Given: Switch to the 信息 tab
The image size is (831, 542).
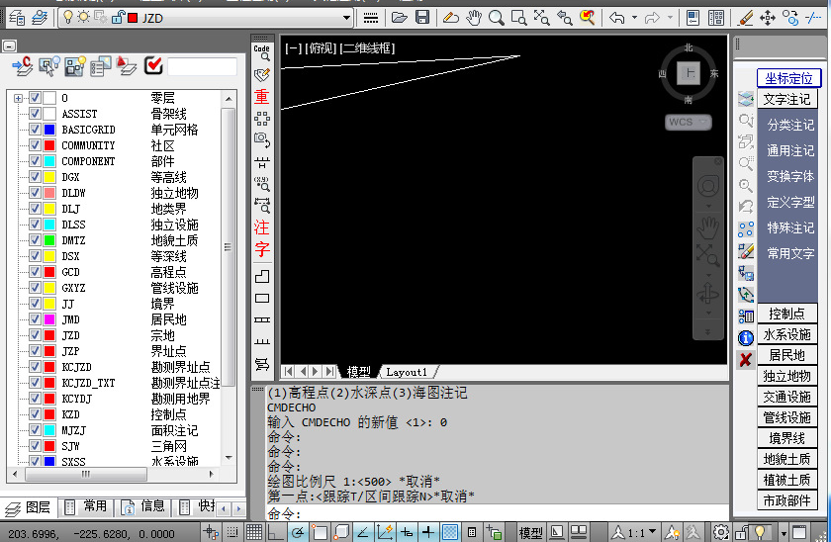Looking at the screenshot, I should pyautogui.click(x=143, y=507).
